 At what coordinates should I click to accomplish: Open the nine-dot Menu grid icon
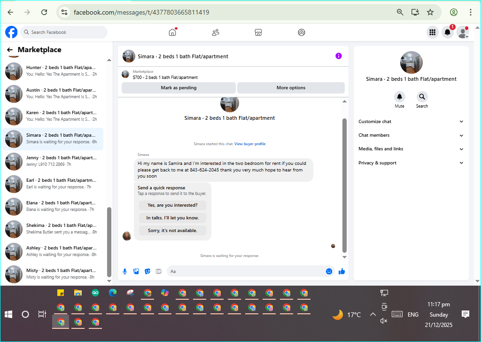click(x=433, y=32)
